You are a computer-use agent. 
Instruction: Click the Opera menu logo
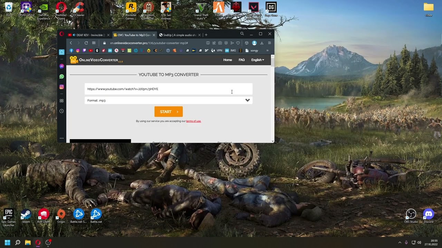coord(61,34)
